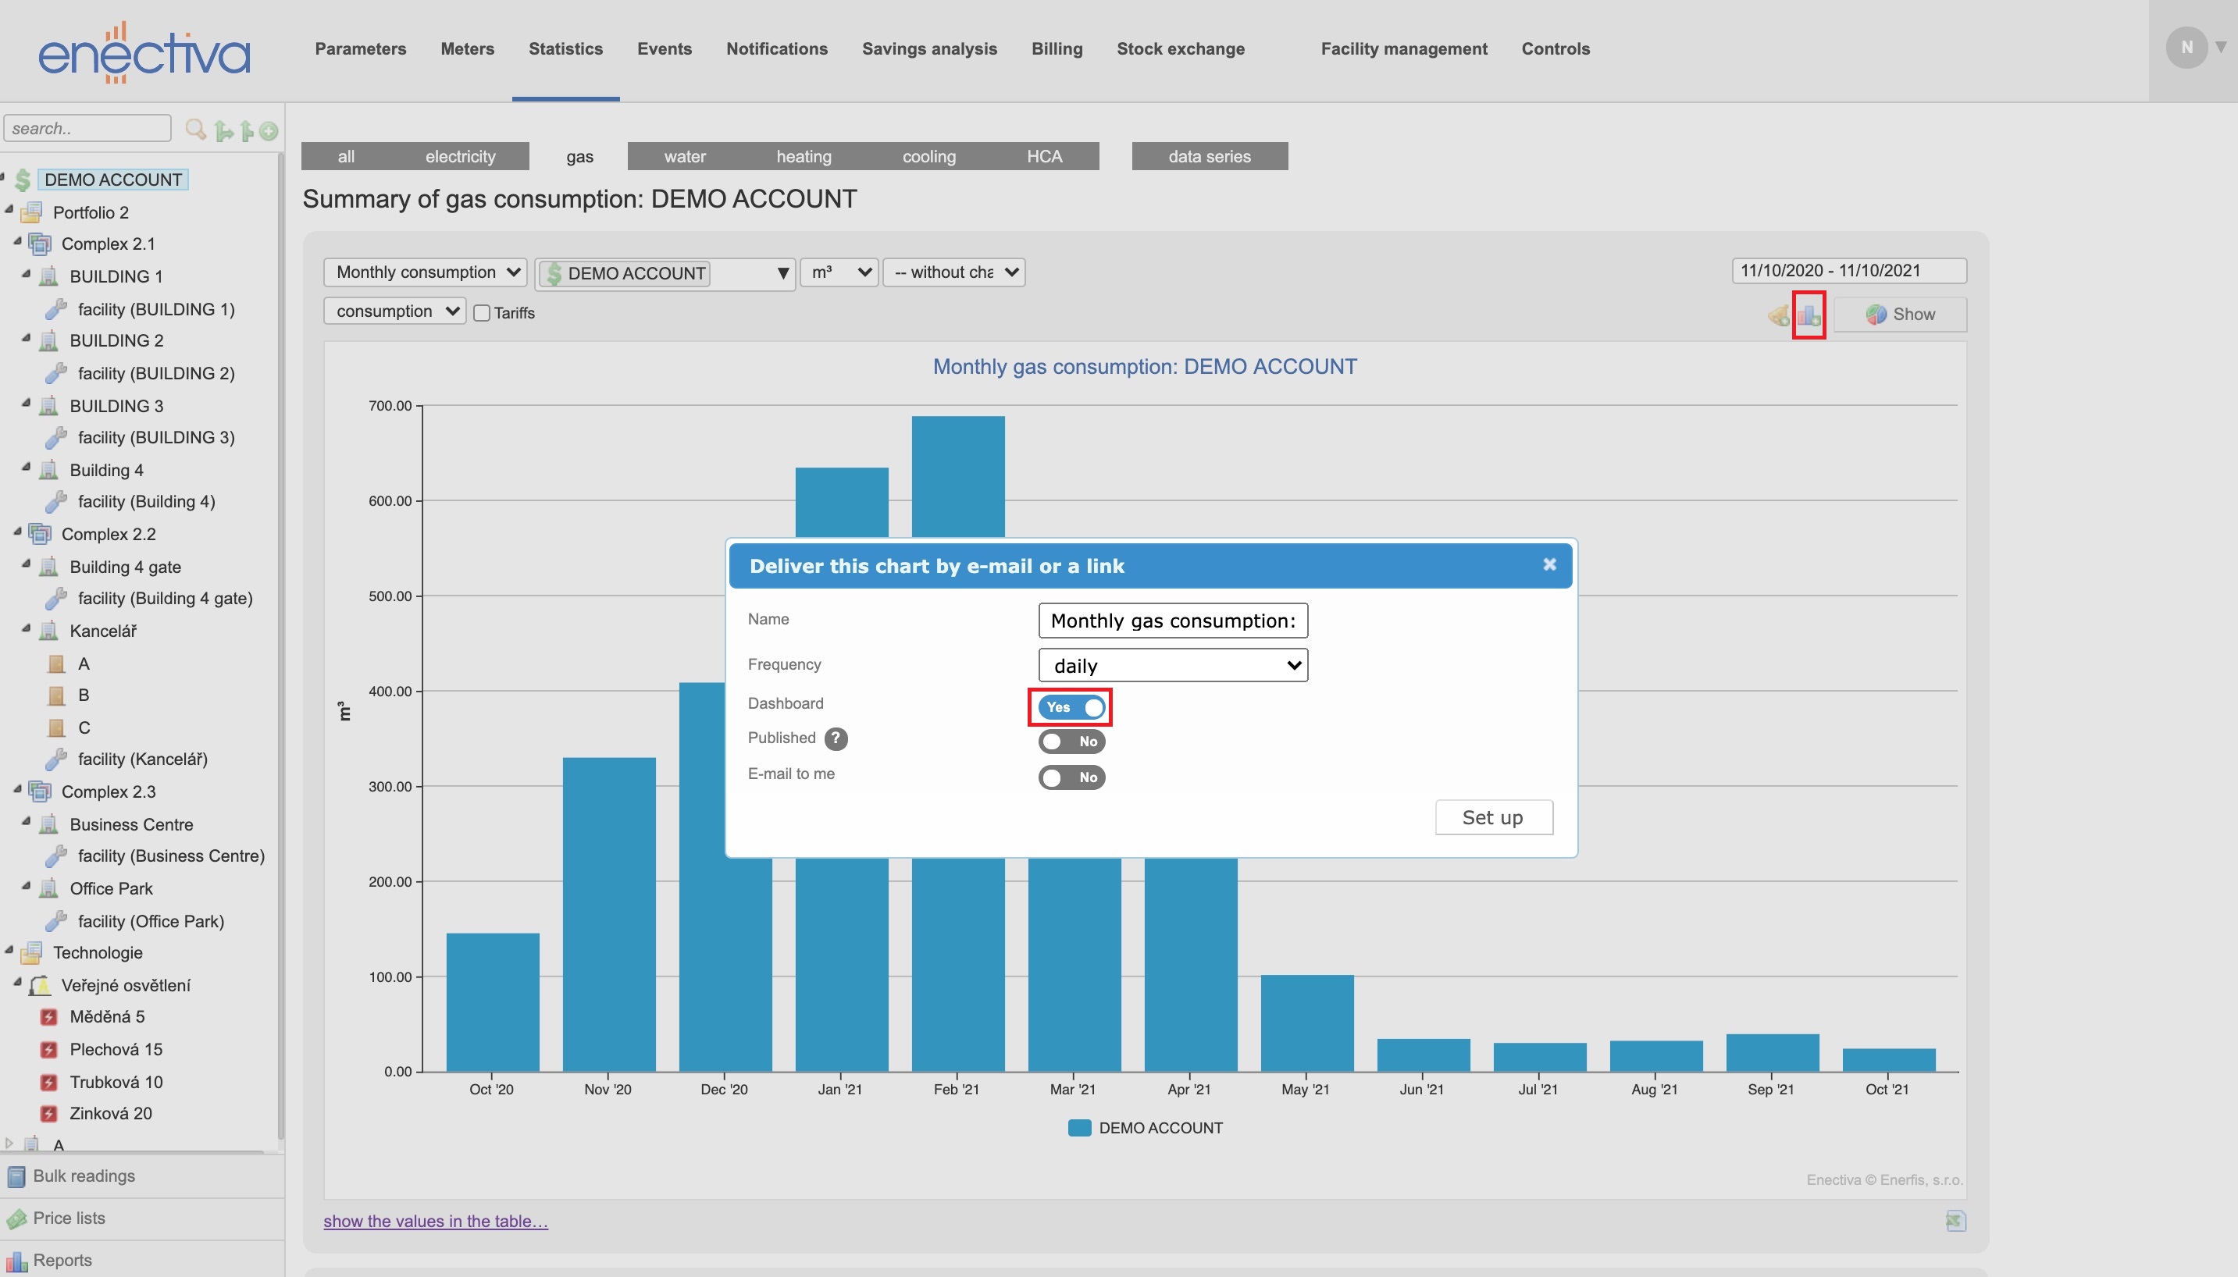Open the Savings analysis menu
The width and height of the screenshot is (2238, 1277).
pos(929,49)
